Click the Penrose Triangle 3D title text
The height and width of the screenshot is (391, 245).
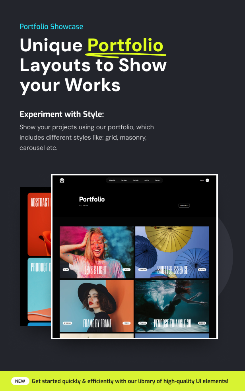click(x=173, y=323)
